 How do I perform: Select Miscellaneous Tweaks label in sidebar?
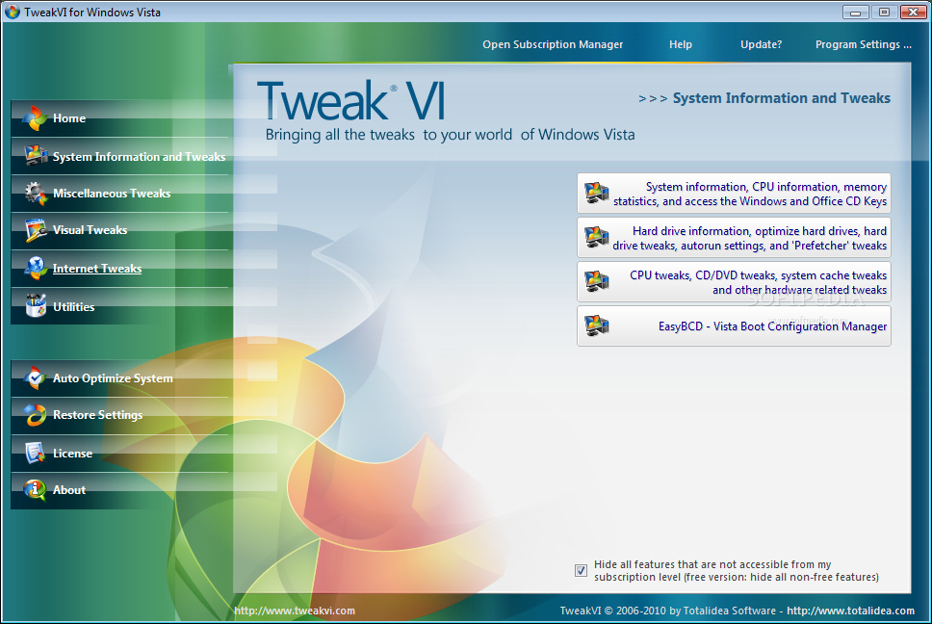pos(112,194)
